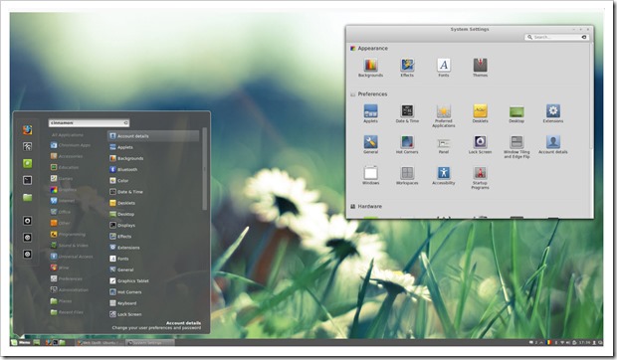The image size is (617, 360).
Task: Open Themes in System Settings
Action: click(480, 68)
